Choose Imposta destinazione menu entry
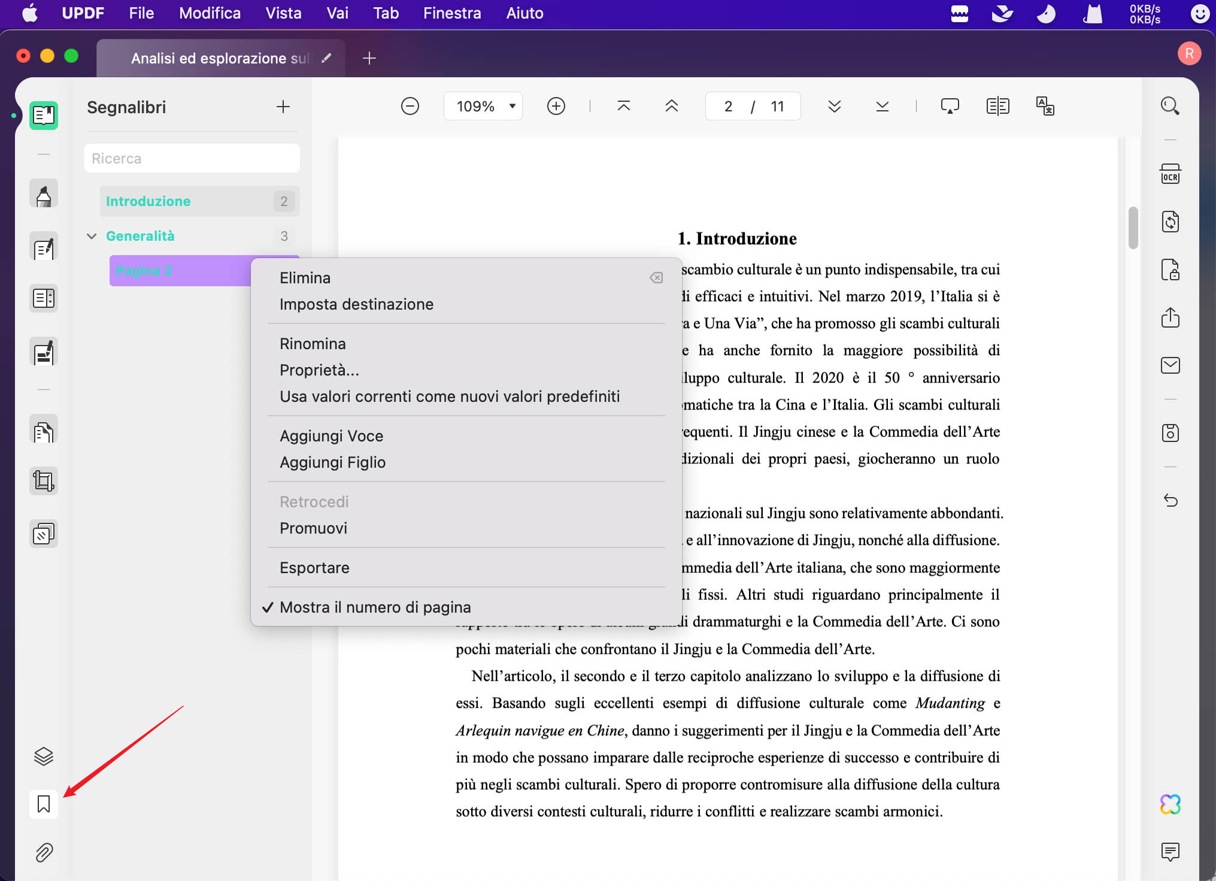The height and width of the screenshot is (881, 1216). pyautogui.click(x=356, y=304)
